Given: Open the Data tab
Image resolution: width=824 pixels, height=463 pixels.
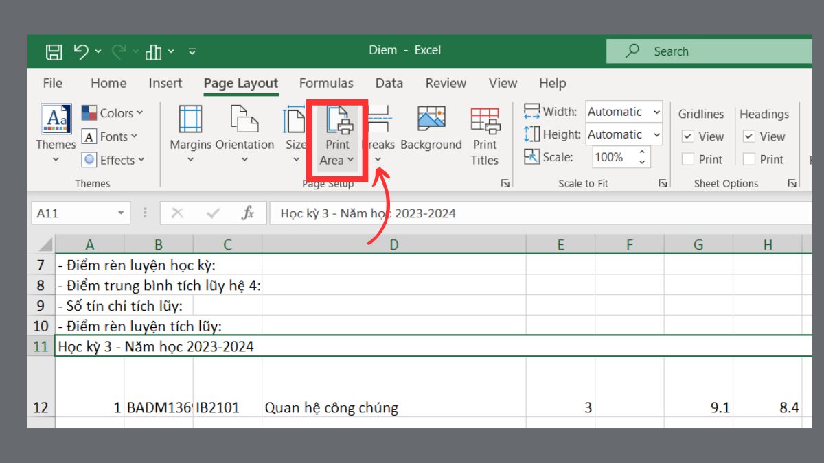Looking at the screenshot, I should 389,83.
